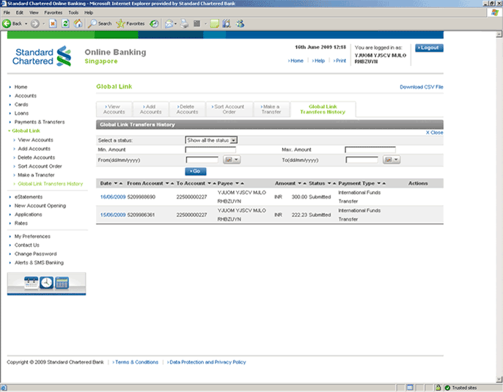The image size is (503, 392).
Task: Open the 15/06/2009 transaction link
Action: (113, 215)
